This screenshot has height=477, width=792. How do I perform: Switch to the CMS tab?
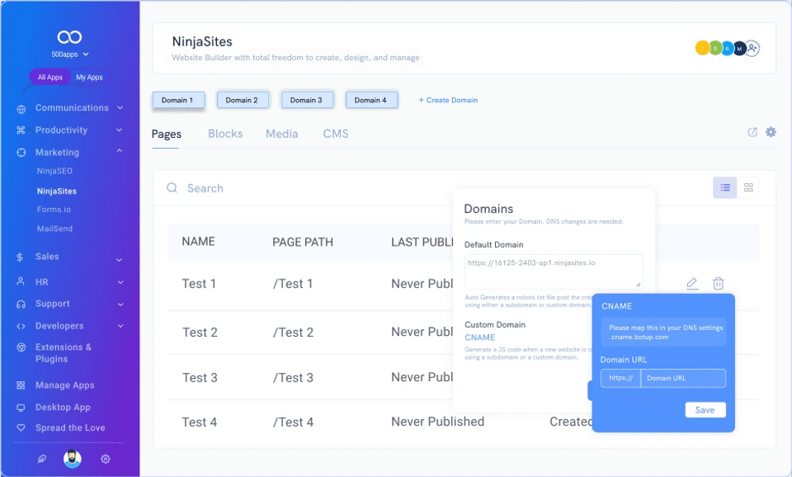[336, 134]
